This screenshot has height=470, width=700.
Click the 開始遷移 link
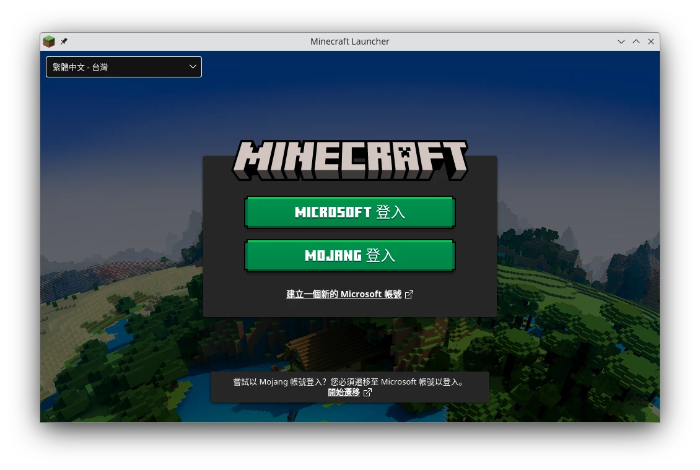click(x=344, y=393)
